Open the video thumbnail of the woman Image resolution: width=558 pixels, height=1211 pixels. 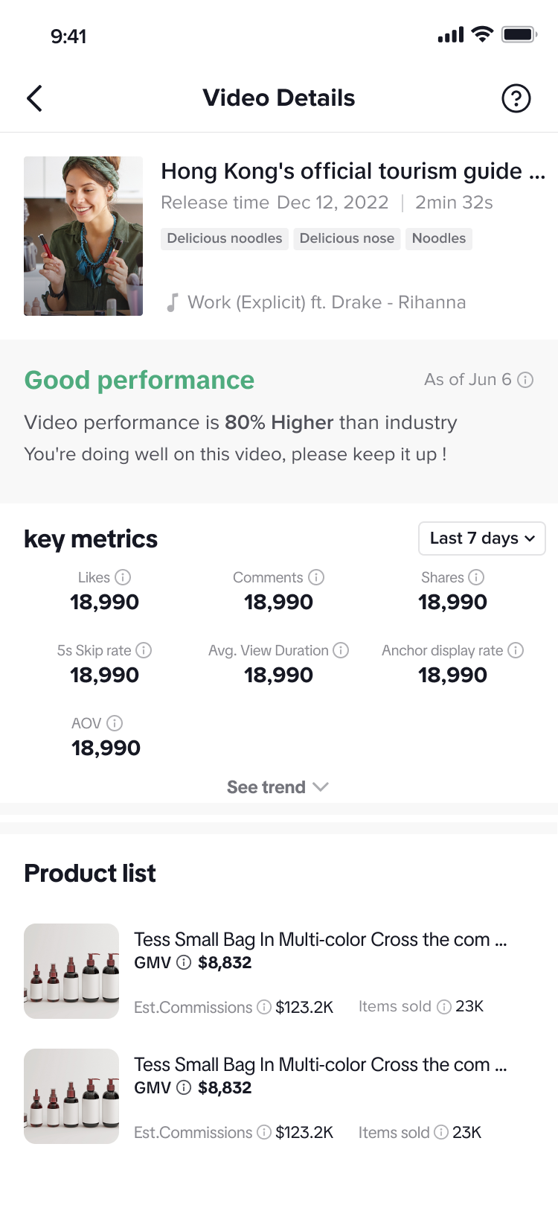coord(83,236)
